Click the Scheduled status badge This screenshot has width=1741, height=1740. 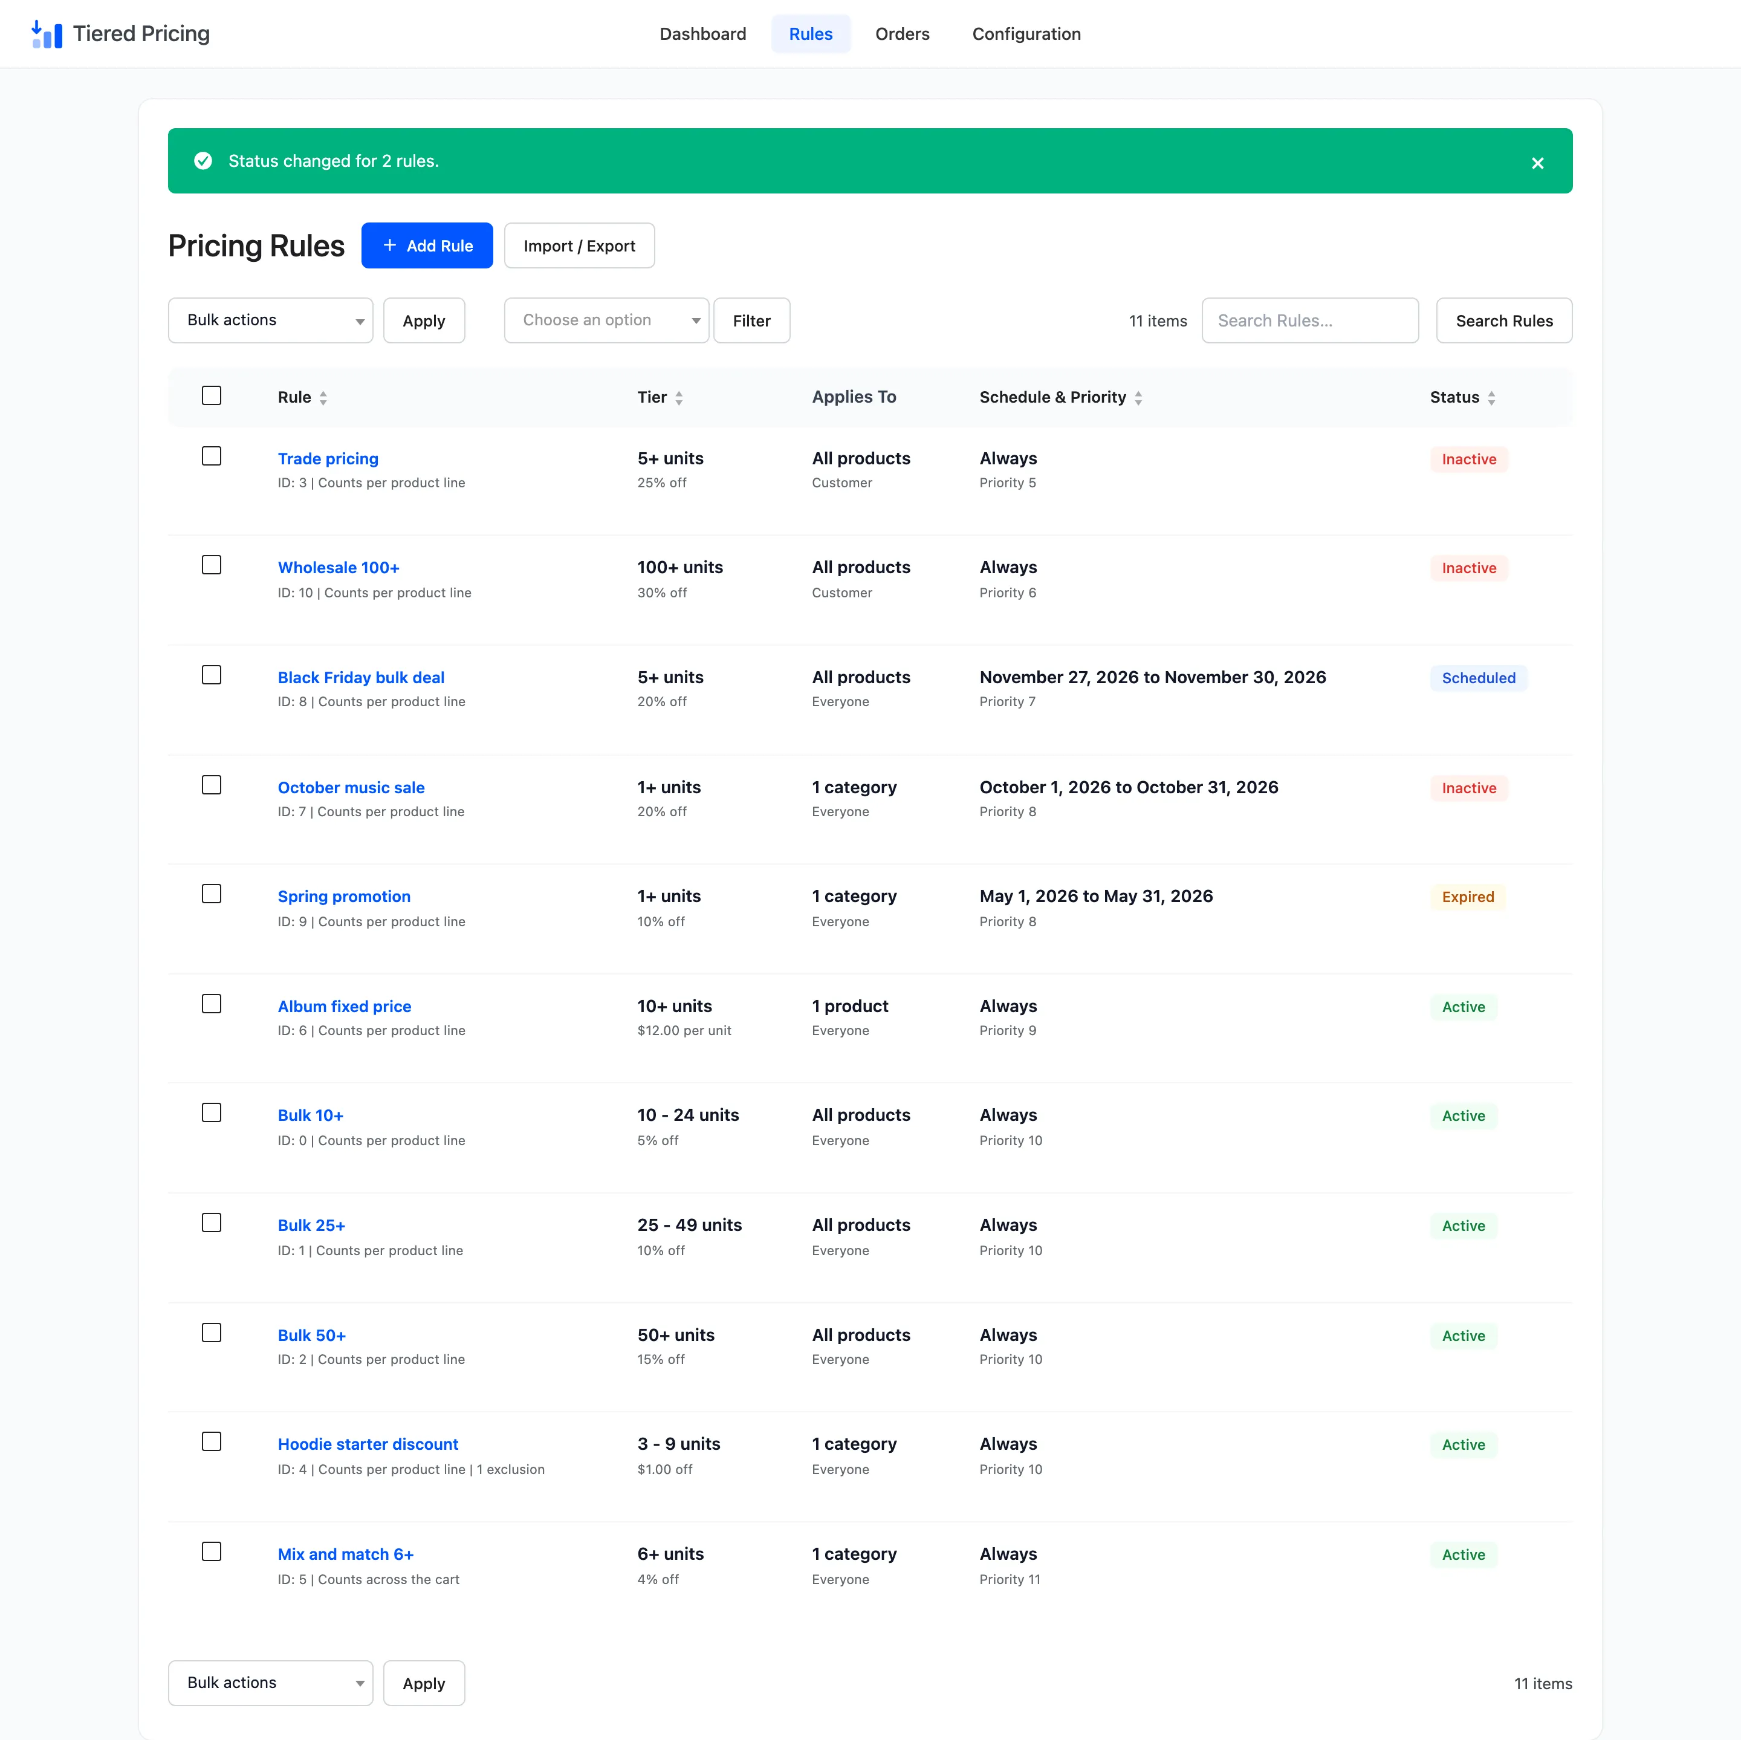1478,678
